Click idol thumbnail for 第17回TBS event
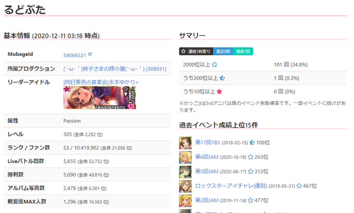 185,143
